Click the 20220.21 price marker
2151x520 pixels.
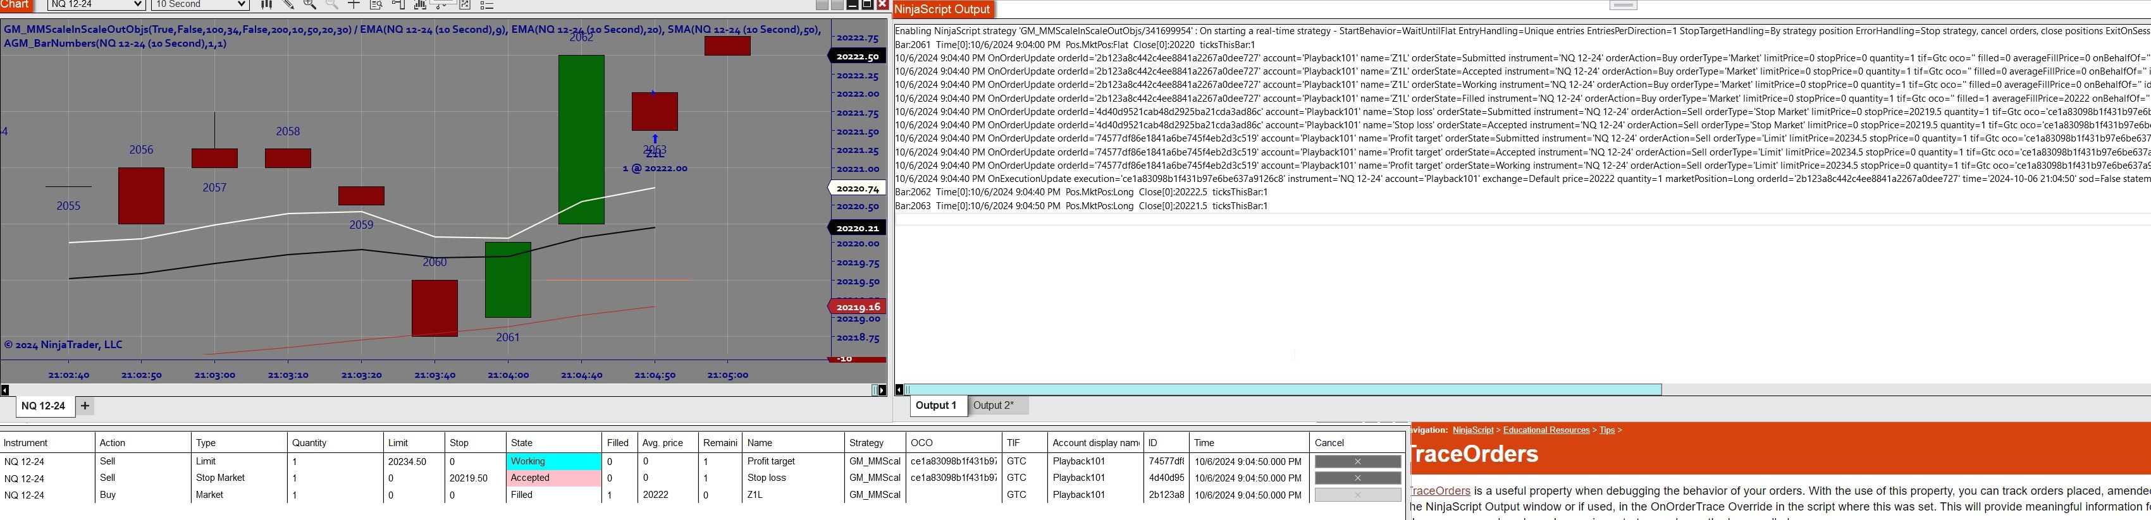[857, 228]
